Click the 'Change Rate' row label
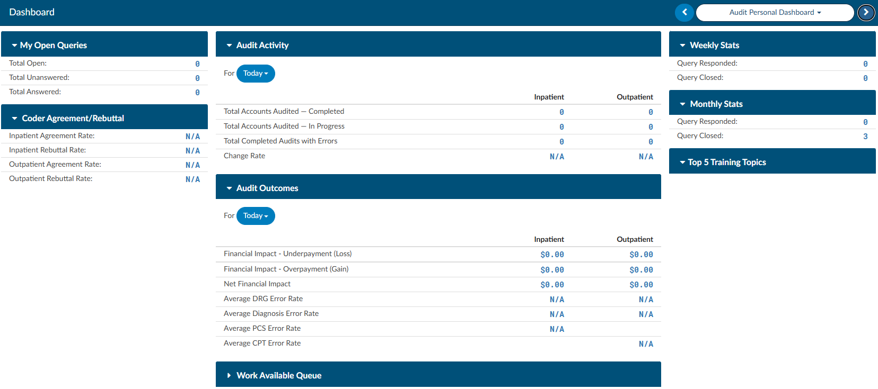878x389 pixels. coord(244,156)
